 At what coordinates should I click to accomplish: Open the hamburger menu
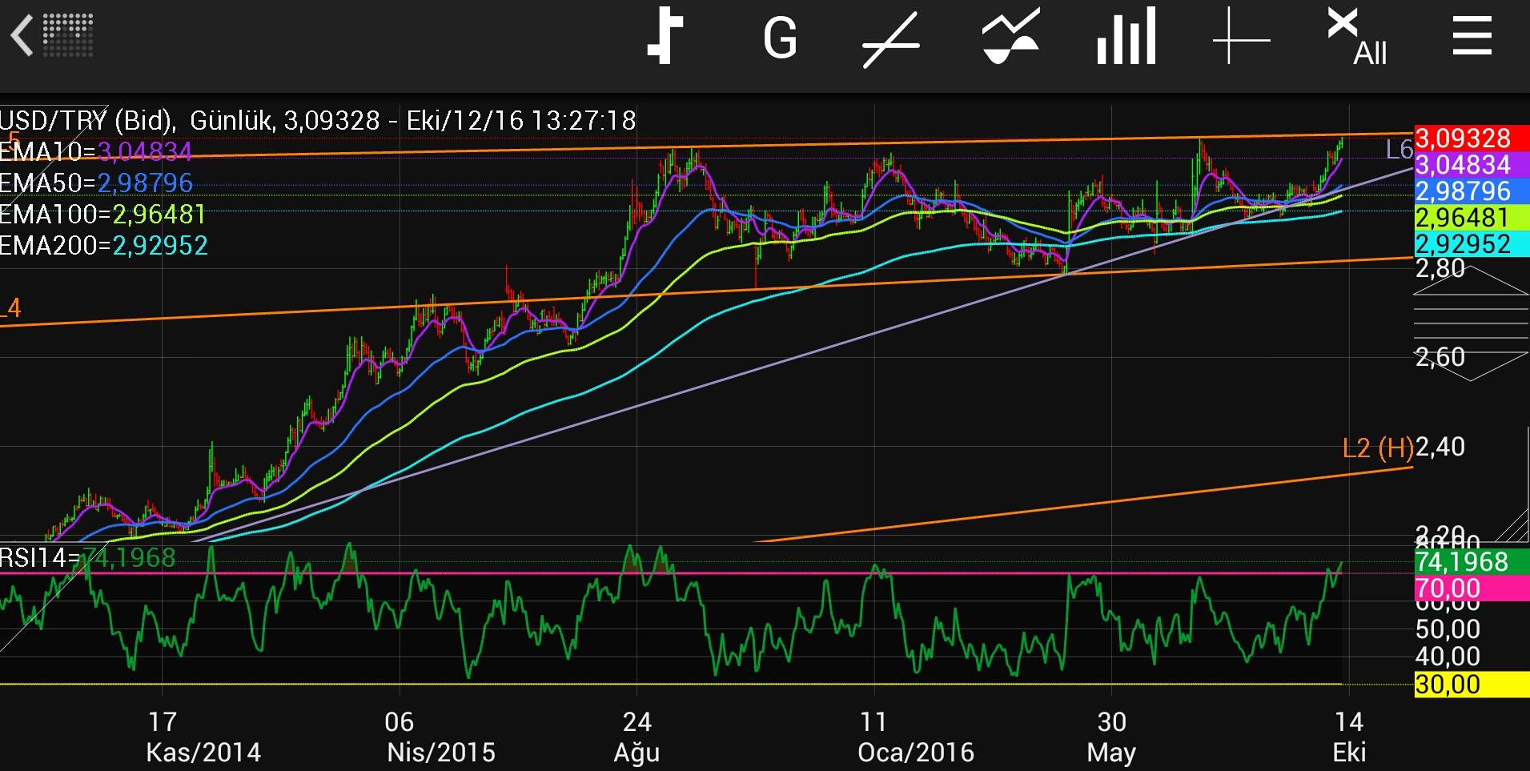pyautogui.click(x=1472, y=37)
